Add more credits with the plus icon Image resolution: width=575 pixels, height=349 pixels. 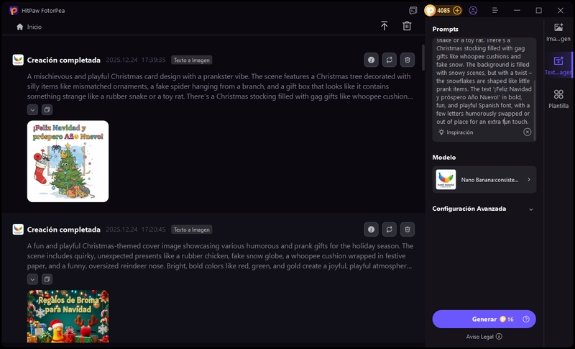pyautogui.click(x=457, y=11)
